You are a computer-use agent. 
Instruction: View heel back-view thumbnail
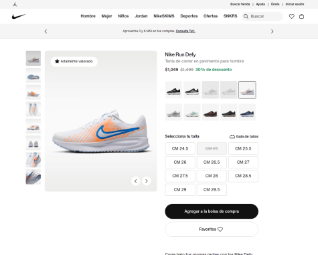[33, 143]
